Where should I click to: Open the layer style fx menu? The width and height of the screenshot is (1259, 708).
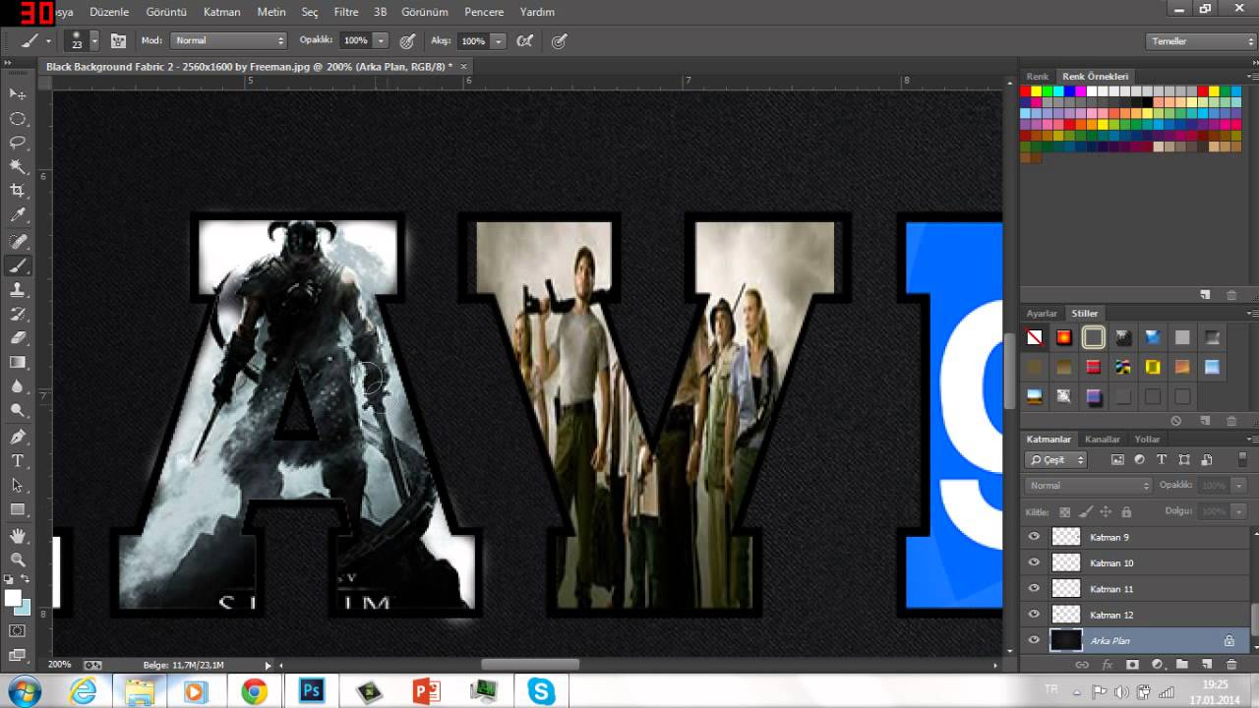pyautogui.click(x=1107, y=665)
